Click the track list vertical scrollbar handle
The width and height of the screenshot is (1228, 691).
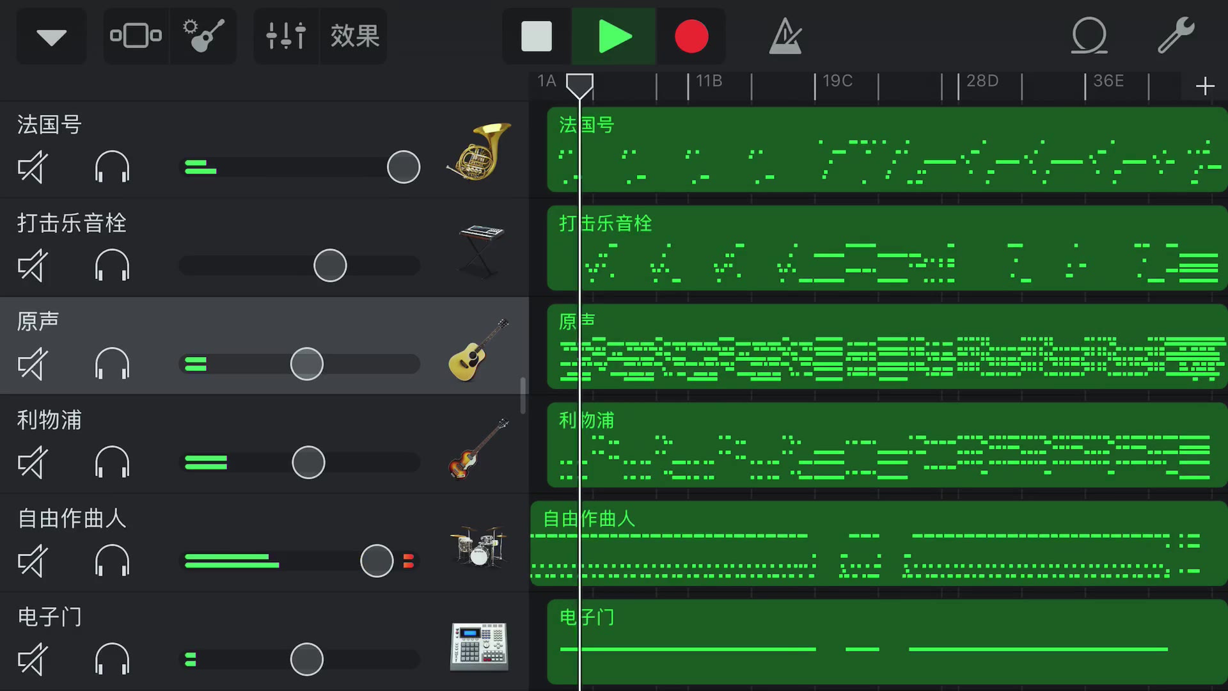[523, 395]
